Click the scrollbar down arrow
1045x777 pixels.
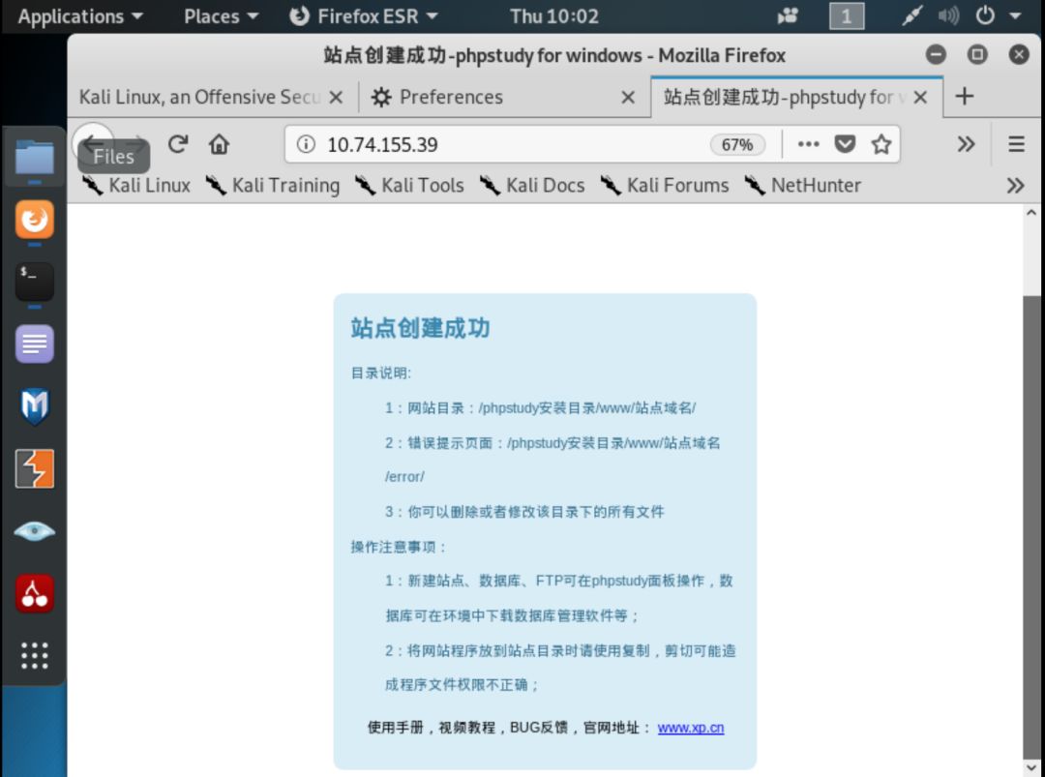pyautogui.click(x=1031, y=767)
